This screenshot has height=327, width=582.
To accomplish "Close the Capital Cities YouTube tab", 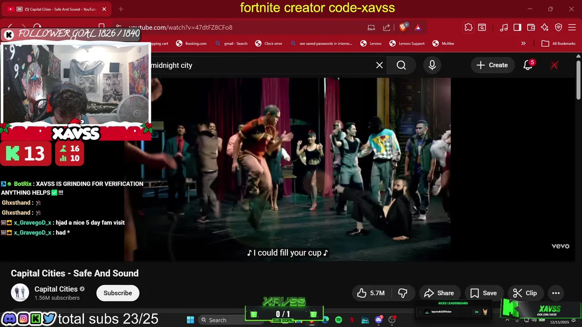I will click(104, 9).
